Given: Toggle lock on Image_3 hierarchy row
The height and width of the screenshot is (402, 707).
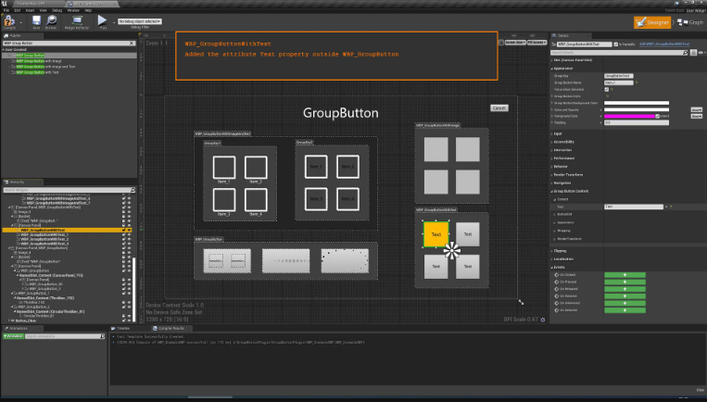Looking at the screenshot, I should pyautogui.click(x=123, y=212).
